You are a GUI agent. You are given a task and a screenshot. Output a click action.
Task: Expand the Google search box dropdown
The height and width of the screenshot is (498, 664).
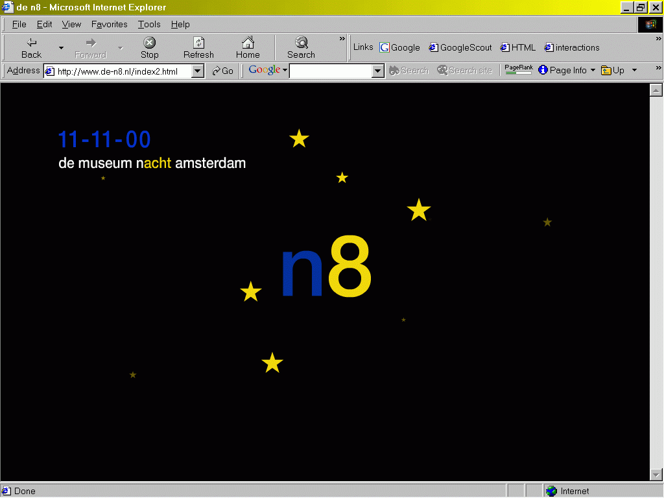tap(378, 71)
